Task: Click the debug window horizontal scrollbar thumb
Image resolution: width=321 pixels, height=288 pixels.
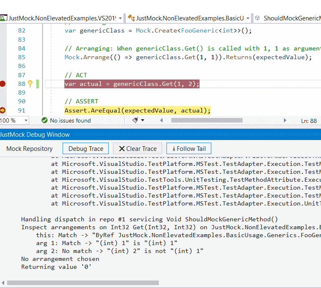Action: 83,283
